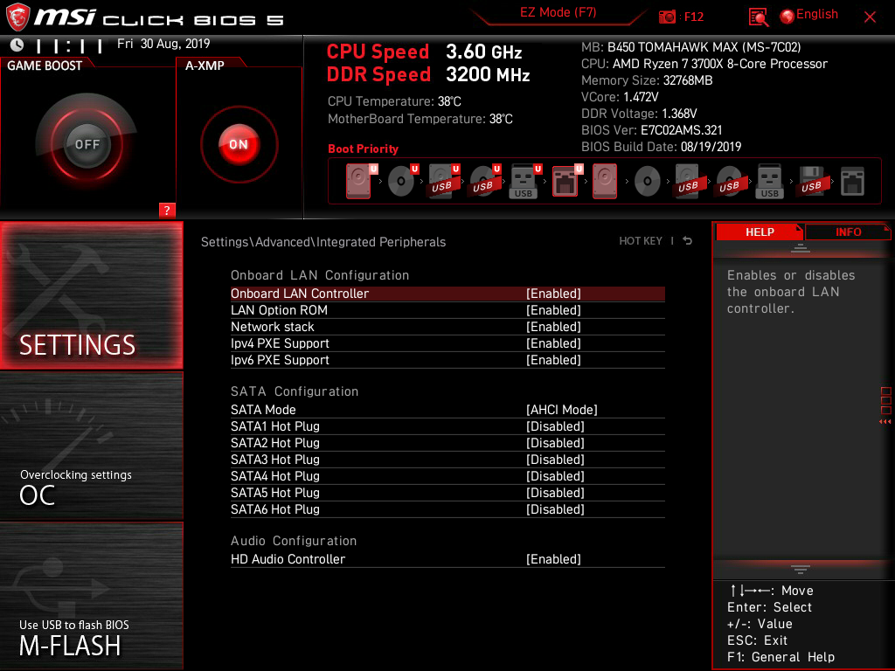Click the DDR Speed 3200 MHz readout
The image size is (895, 671).
428,75
